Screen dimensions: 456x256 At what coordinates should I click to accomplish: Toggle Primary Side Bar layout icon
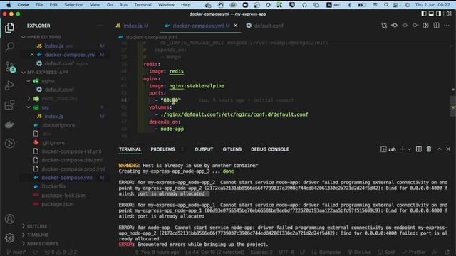point(424,14)
